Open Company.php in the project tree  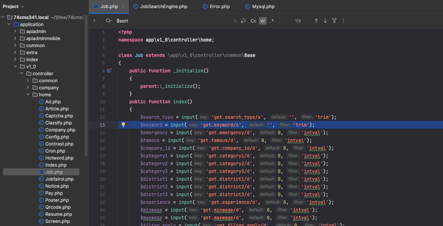click(57, 130)
